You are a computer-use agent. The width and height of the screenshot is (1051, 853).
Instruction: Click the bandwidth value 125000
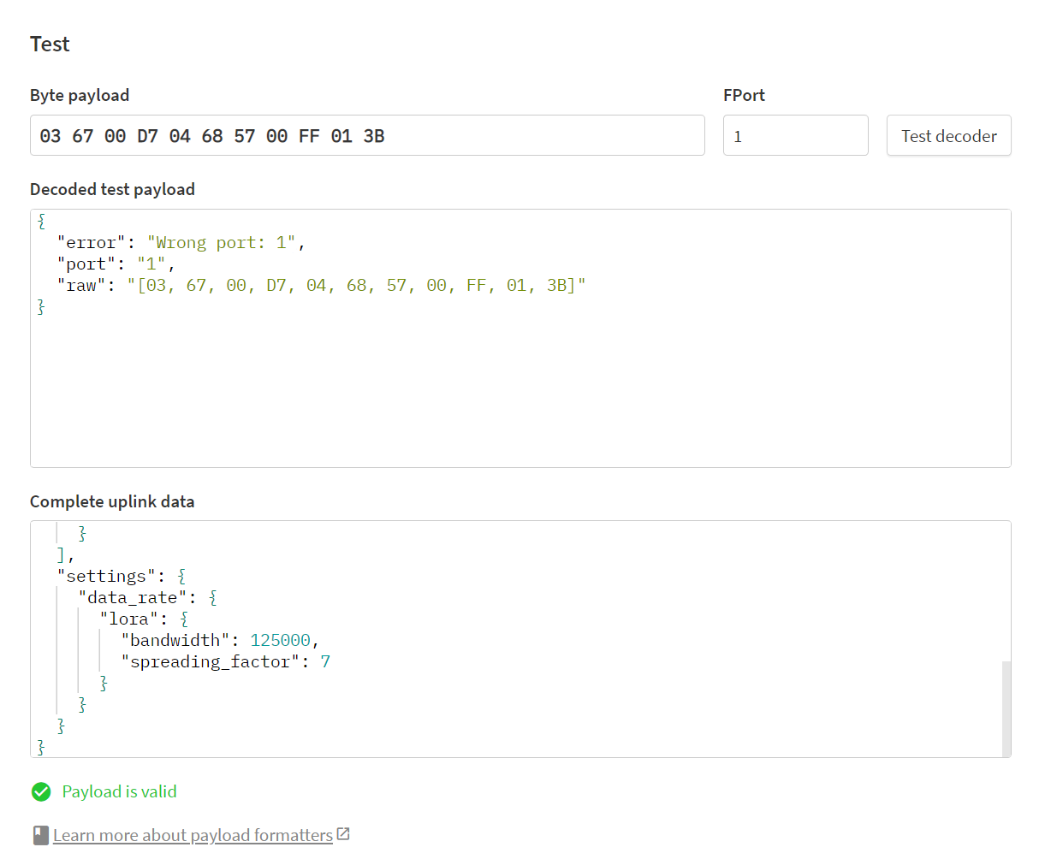click(280, 641)
